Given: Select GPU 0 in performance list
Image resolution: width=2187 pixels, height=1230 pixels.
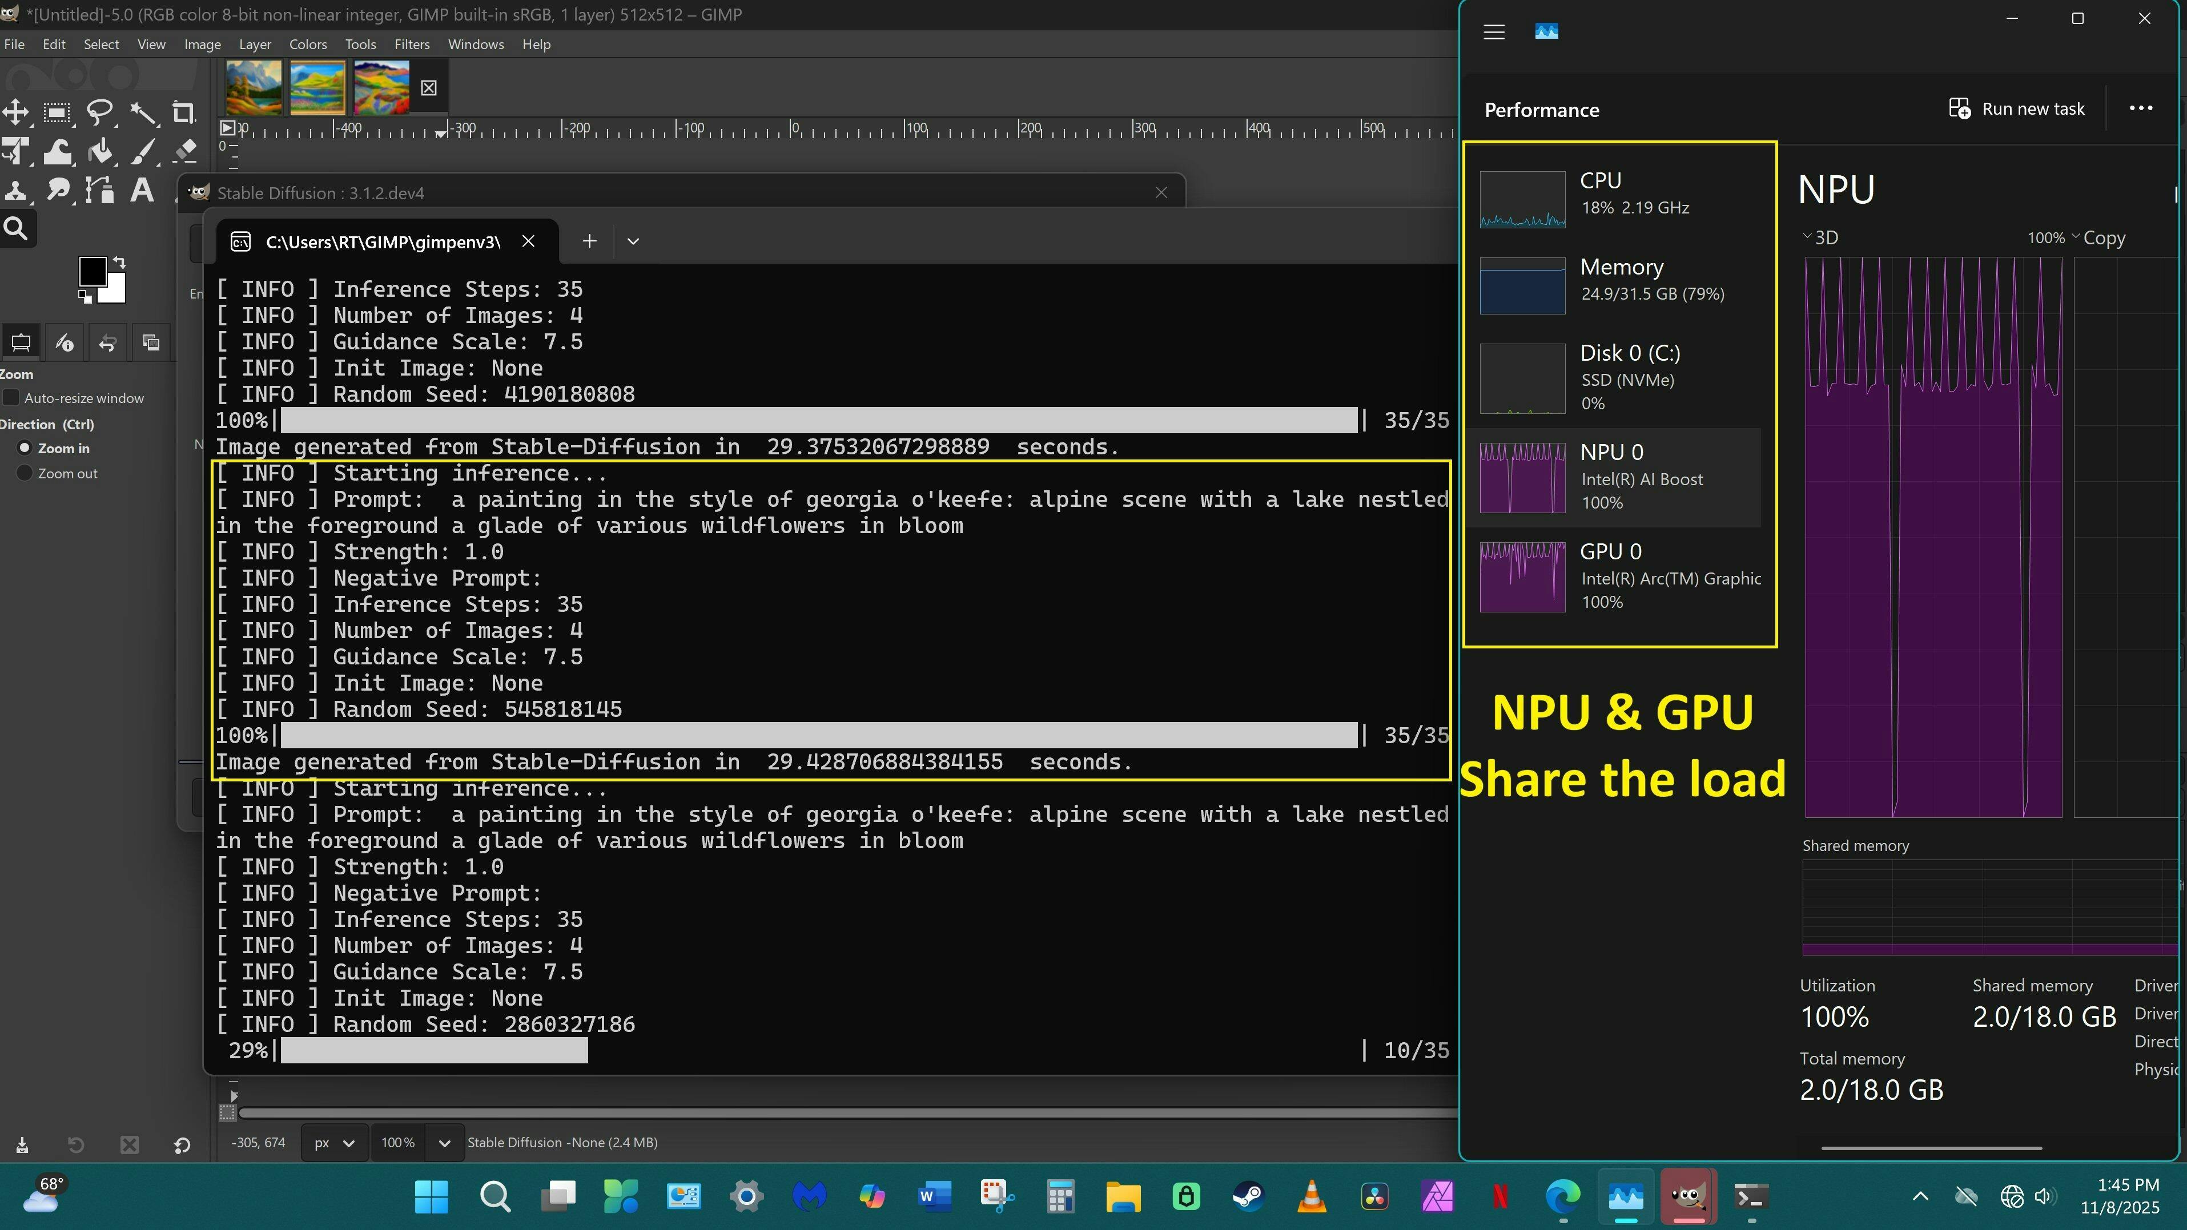Looking at the screenshot, I should [x=1620, y=576].
